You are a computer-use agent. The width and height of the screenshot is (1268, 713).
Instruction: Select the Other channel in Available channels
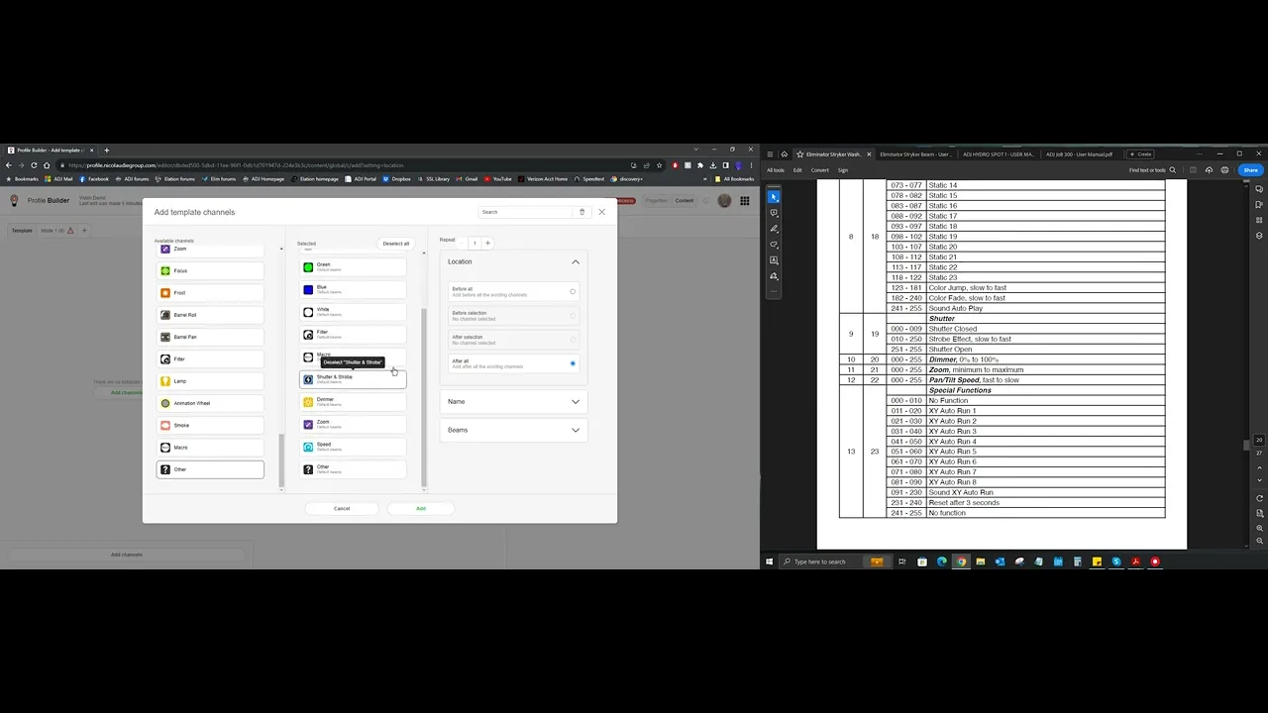click(x=210, y=469)
